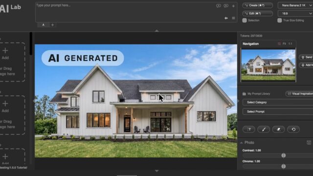Click the plus icon in third Add slot
The width and height of the screenshot is (313, 176).
click(x=5, y=156)
